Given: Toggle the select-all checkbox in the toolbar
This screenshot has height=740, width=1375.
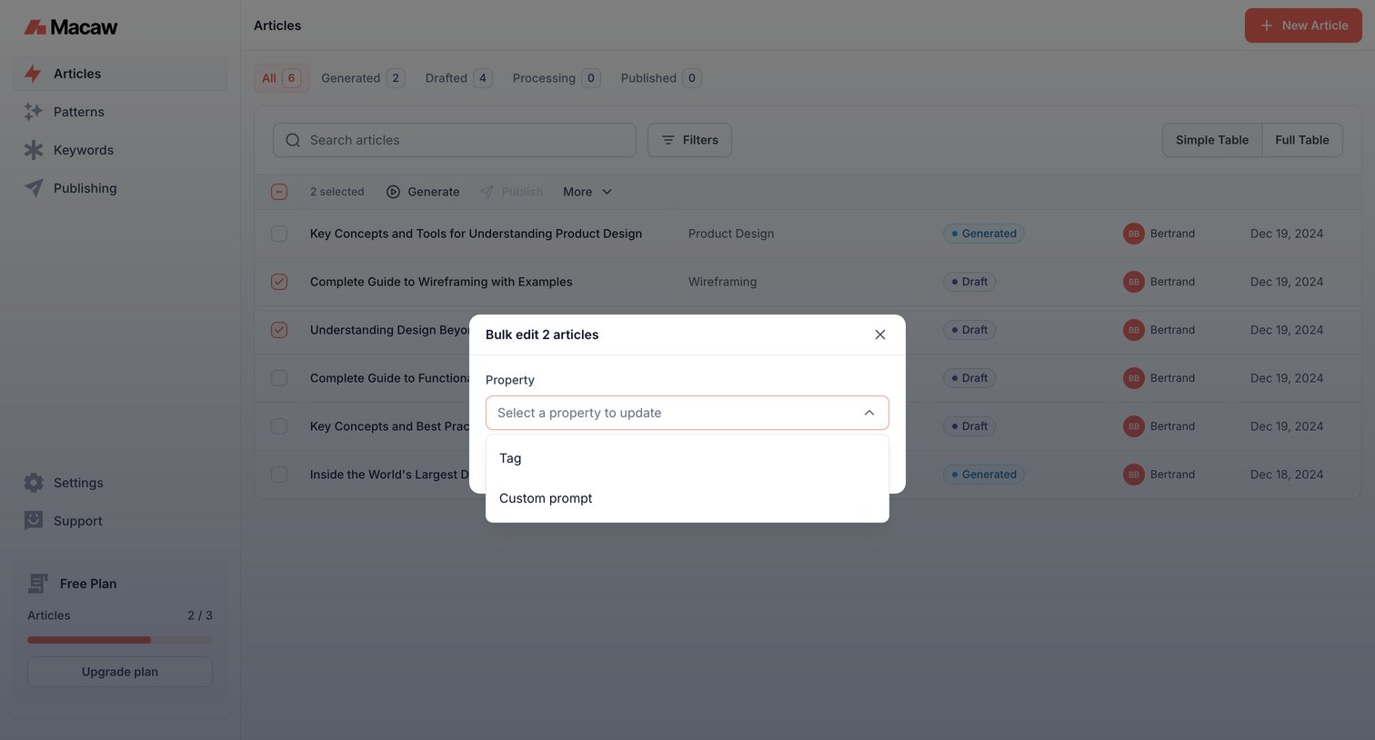Looking at the screenshot, I should pyautogui.click(x=279, y=192).
